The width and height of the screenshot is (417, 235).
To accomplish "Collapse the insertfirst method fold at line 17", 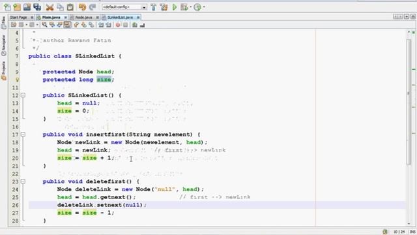I will (23, 134).
